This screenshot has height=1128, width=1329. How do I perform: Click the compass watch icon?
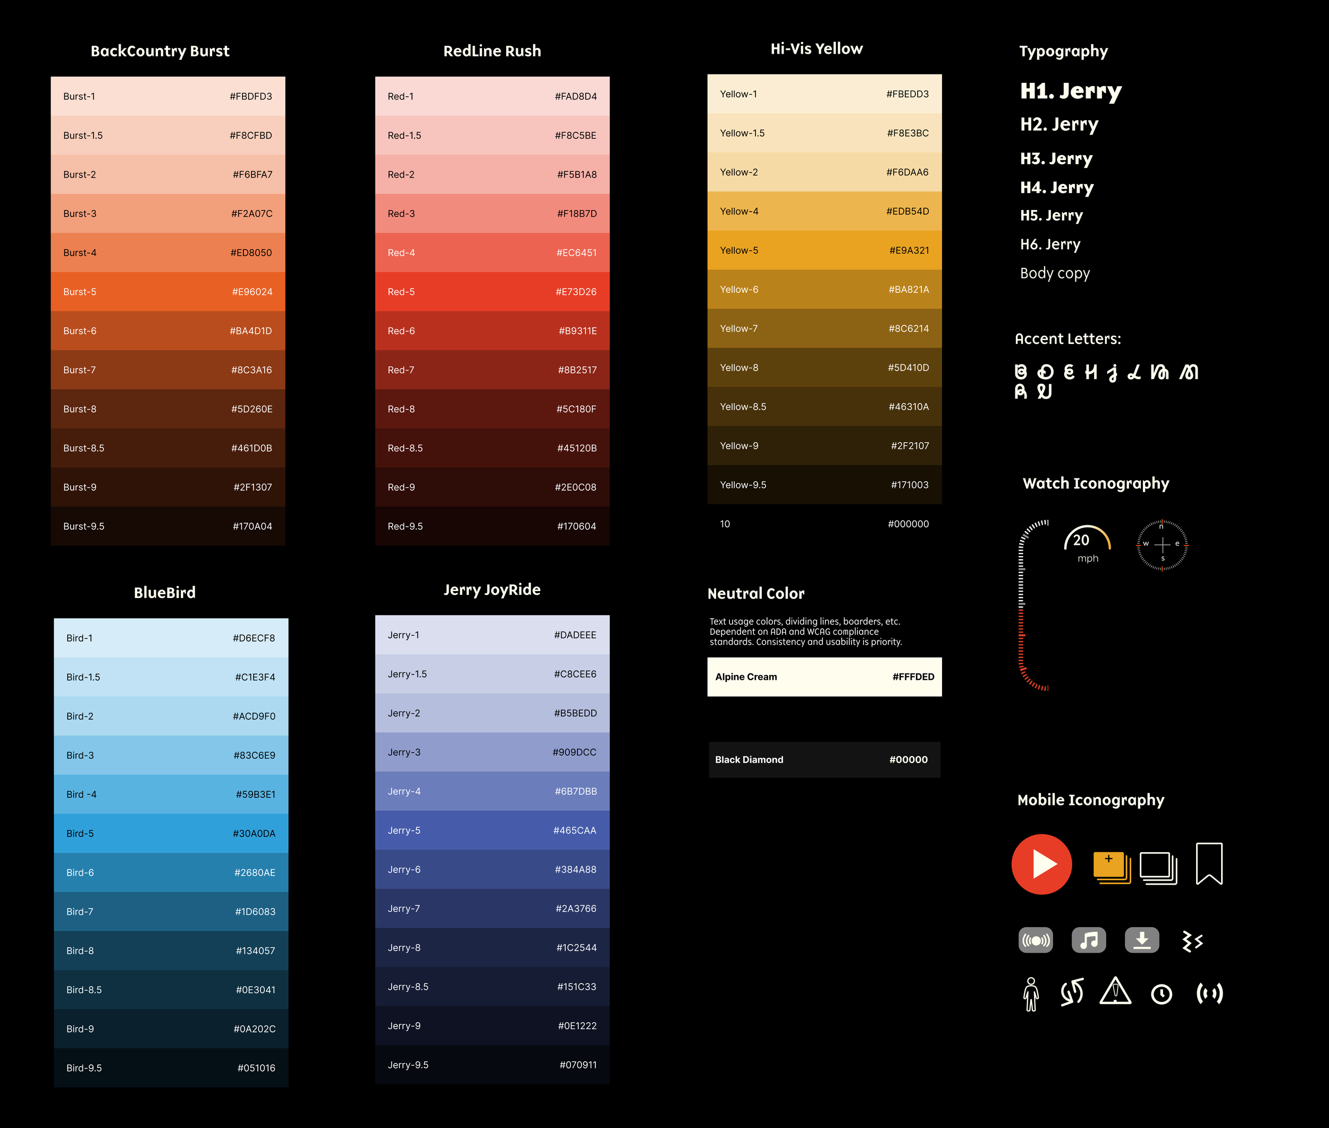tap(1162, 545)
